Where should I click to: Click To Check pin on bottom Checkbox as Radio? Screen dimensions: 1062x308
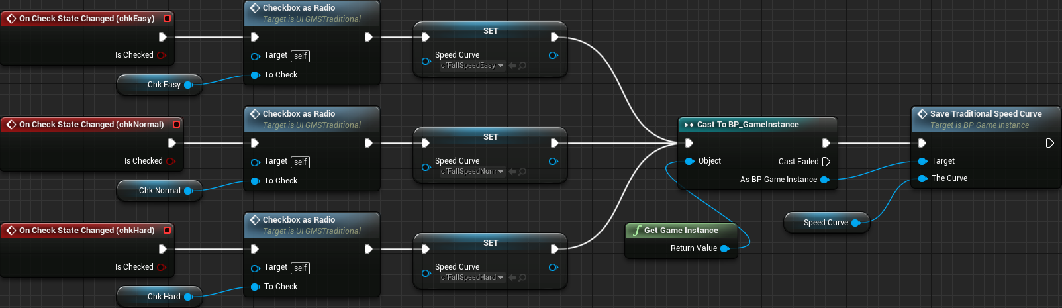[x=255, y=287]
